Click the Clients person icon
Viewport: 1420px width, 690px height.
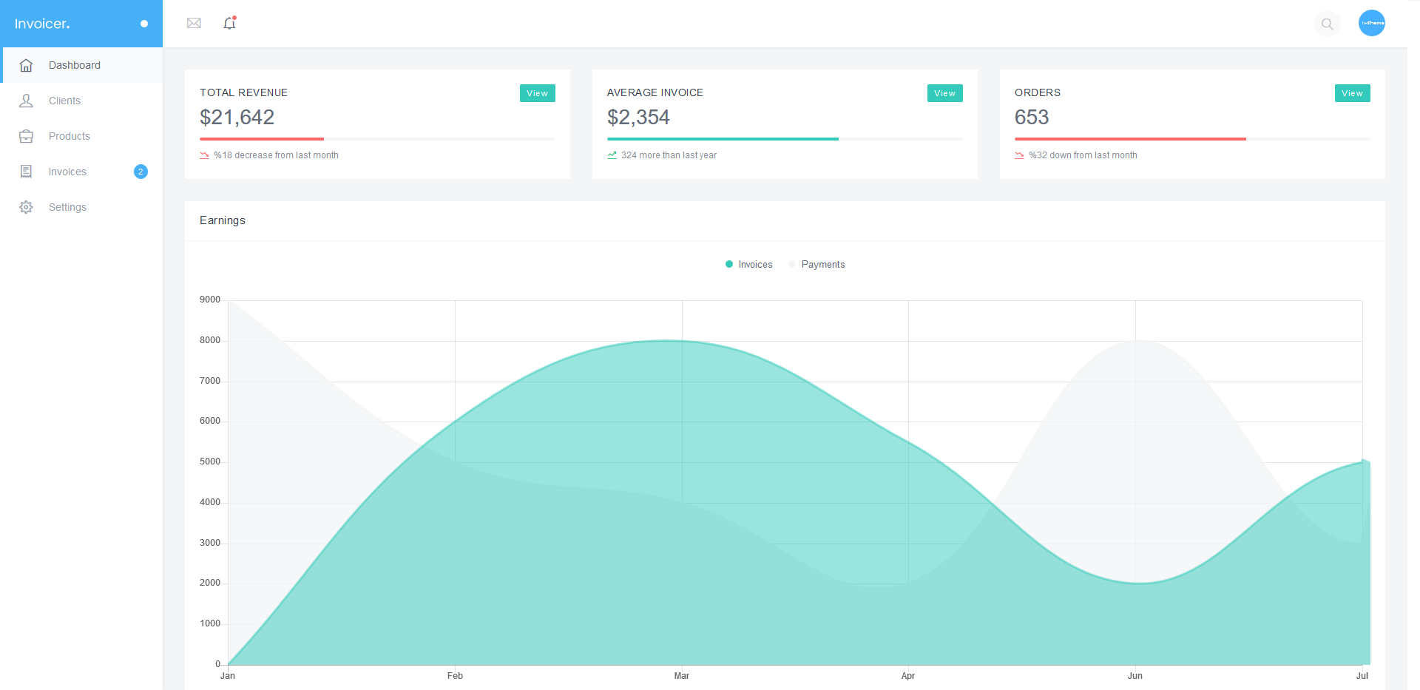tap(26, 101)
